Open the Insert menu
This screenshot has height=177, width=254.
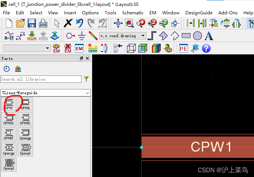tap(70, 13)
